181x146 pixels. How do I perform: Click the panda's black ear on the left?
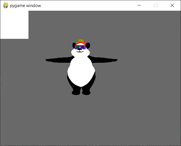tap(74, 45)
